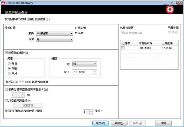
Task: Minimize the Rescue and Recovery window
Action: point(166,3)
